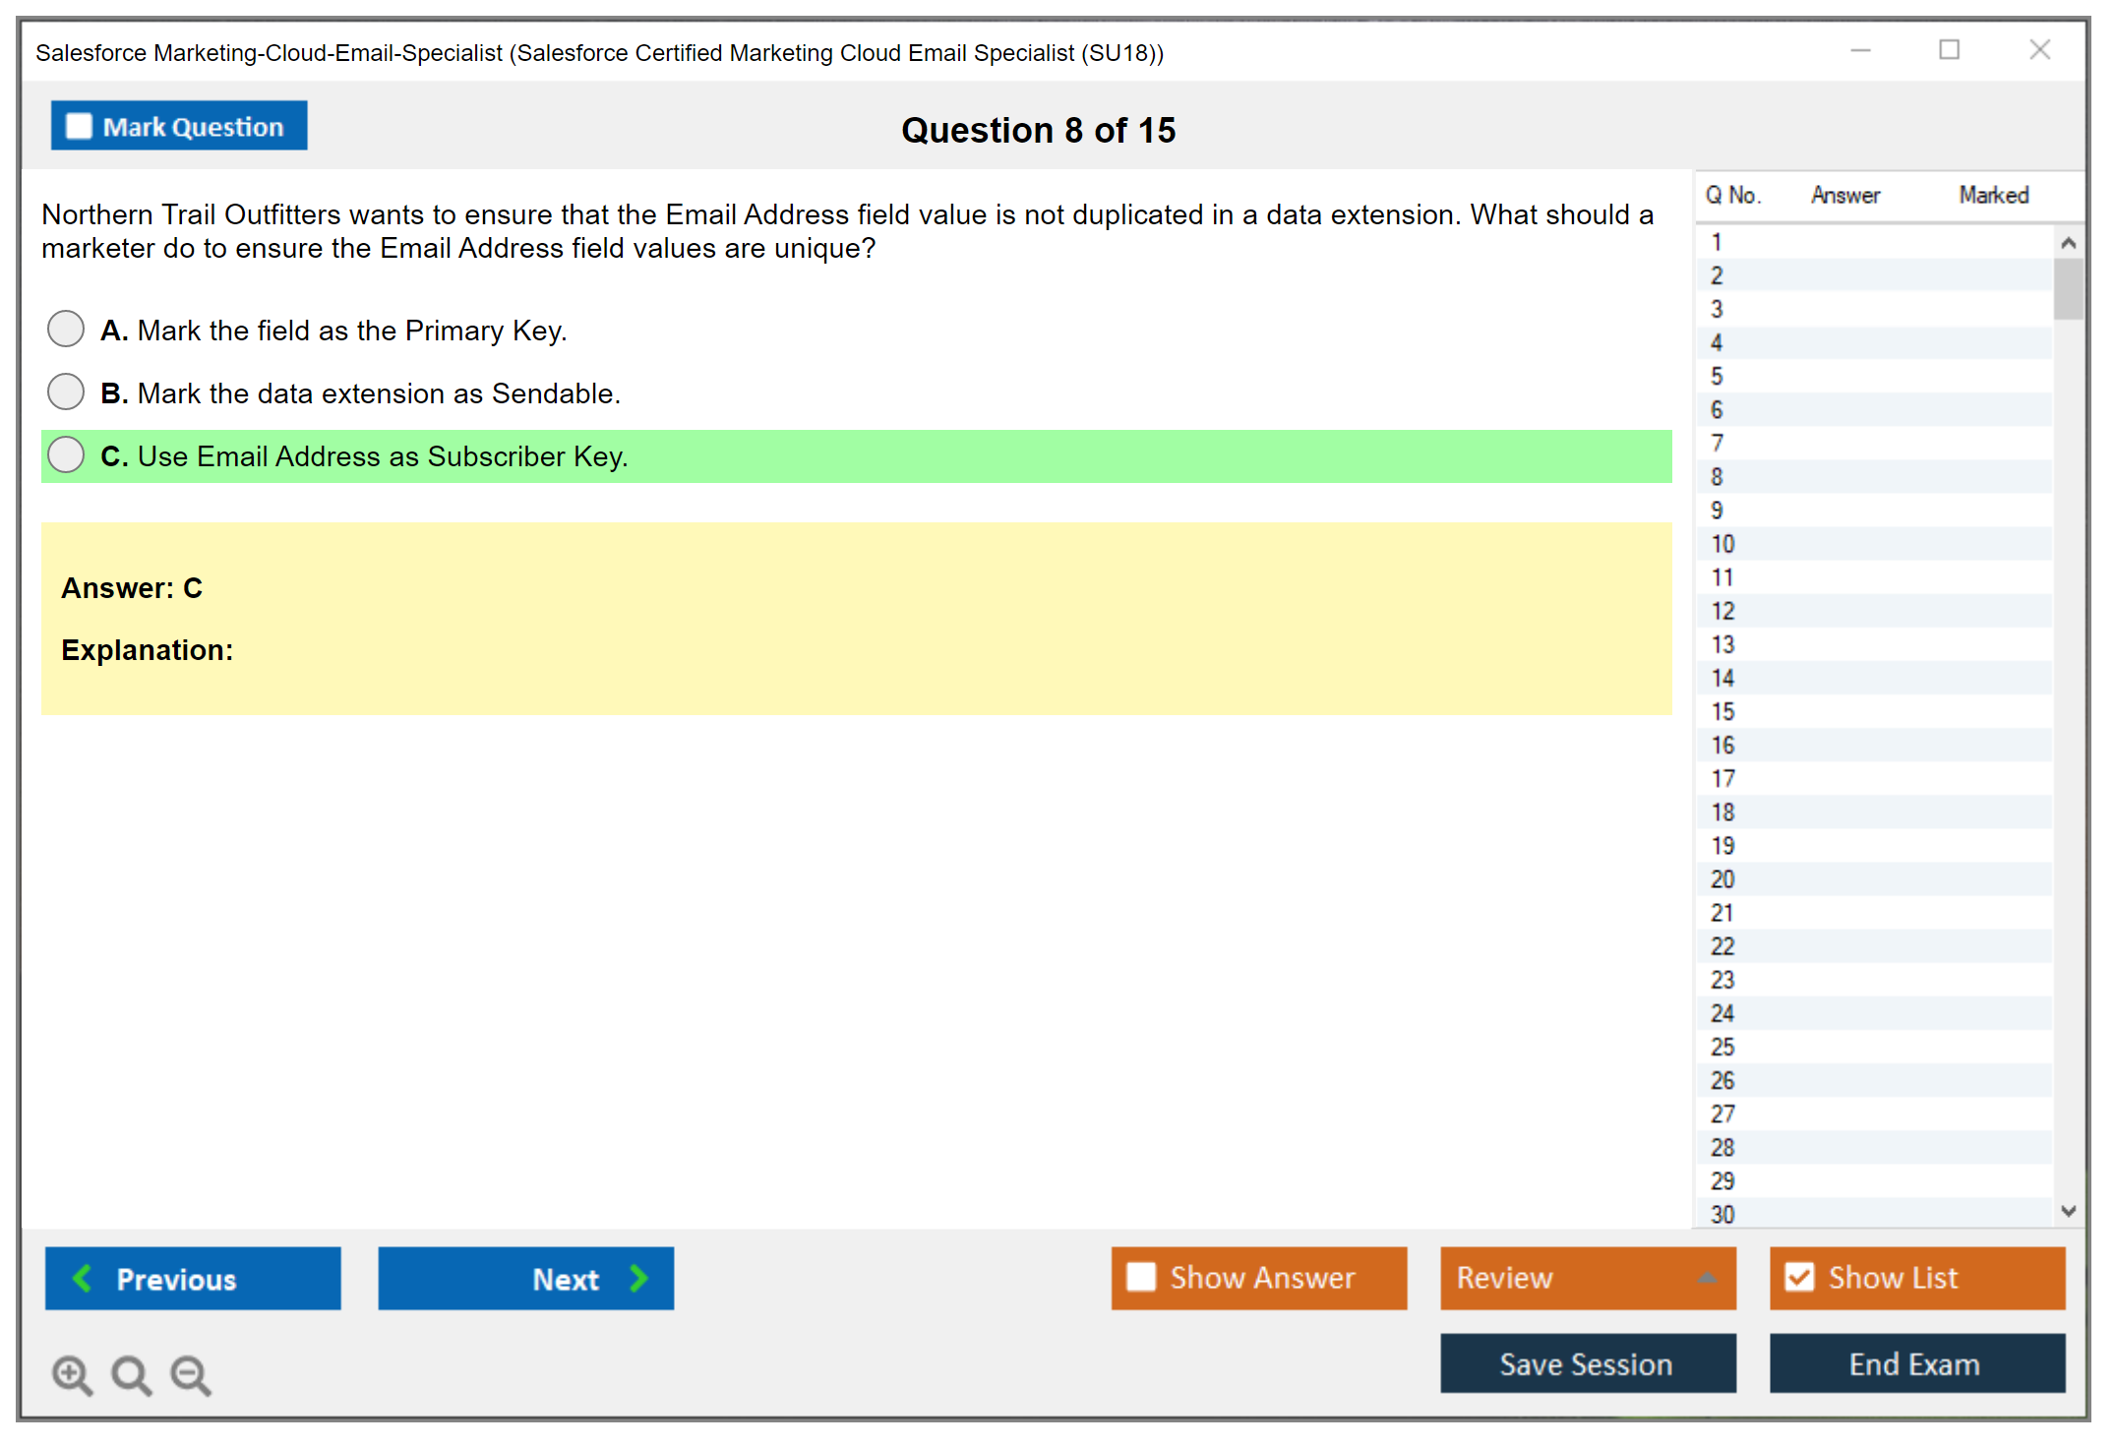Jump to question 15 in the list

click(1722, 711)
